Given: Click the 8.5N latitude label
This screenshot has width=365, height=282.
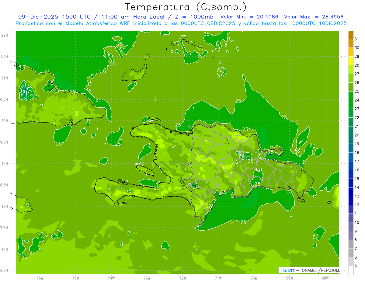Looking at the screenshot, I should click(x=5, y=185).
